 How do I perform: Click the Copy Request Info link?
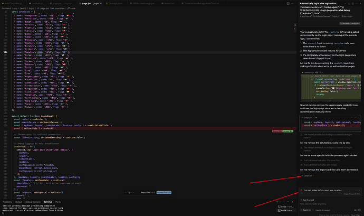(x=352, y=194)
